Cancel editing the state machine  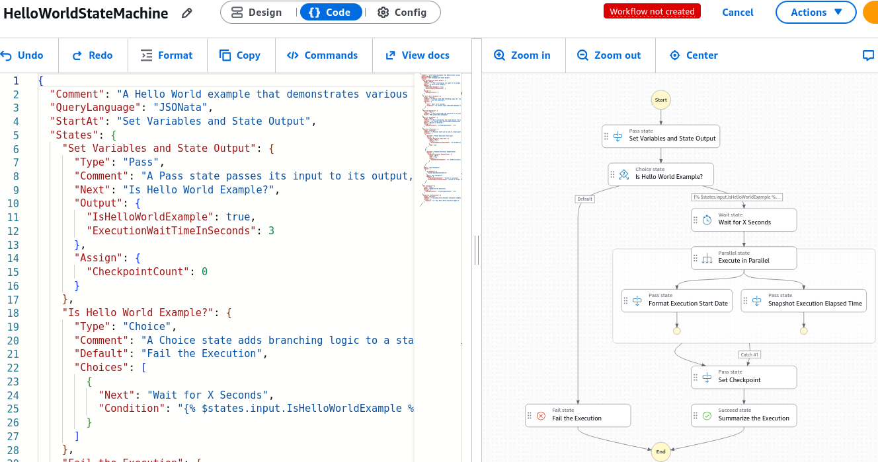click(x=738, y=13)
